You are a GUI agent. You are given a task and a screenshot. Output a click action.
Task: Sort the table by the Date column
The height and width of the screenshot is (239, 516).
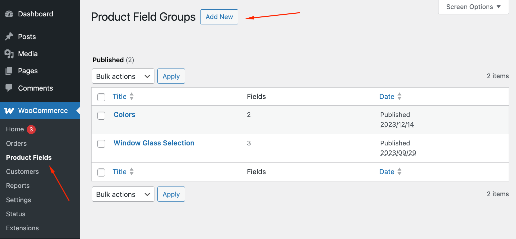coord(387,96)
